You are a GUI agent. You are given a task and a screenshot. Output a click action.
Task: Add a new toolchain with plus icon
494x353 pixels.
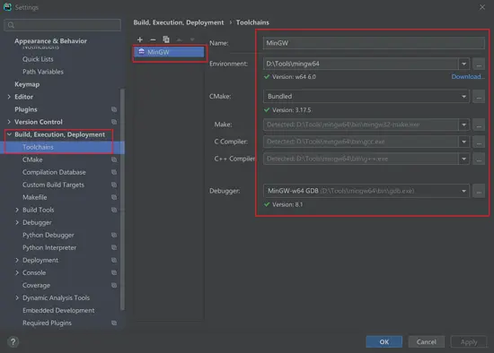click(x=140, y=39)
